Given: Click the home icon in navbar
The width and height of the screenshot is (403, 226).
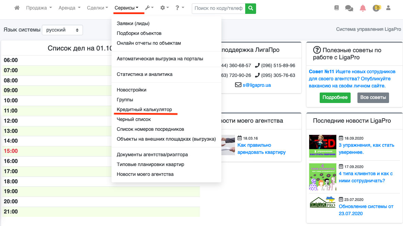Looking at the screenshot, I should (x=17, y=8).
